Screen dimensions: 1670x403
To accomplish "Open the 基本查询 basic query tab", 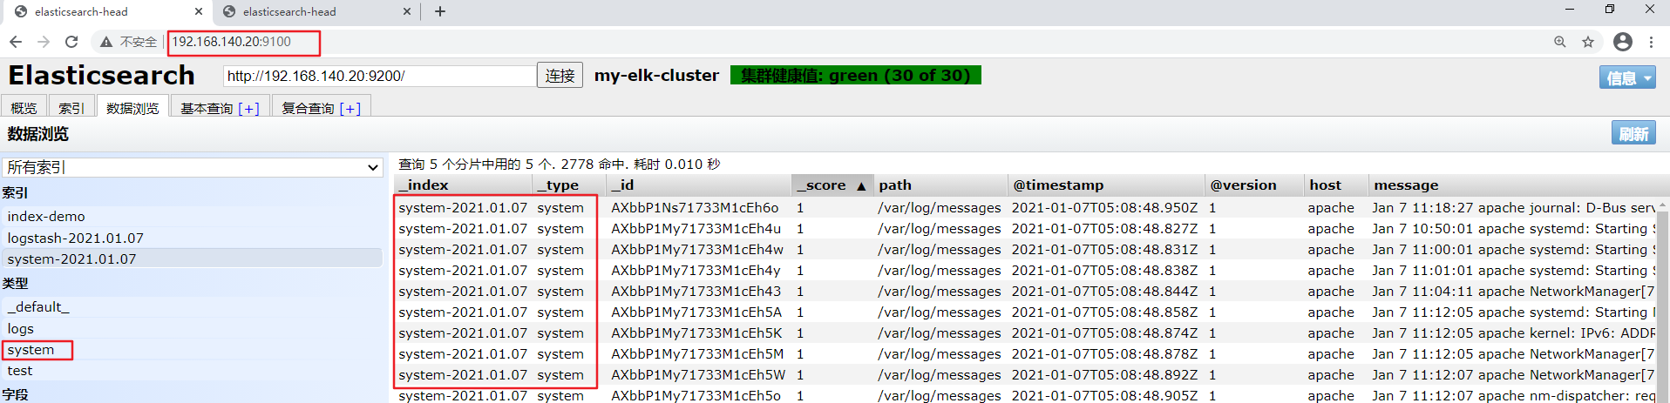I will 220,107.
